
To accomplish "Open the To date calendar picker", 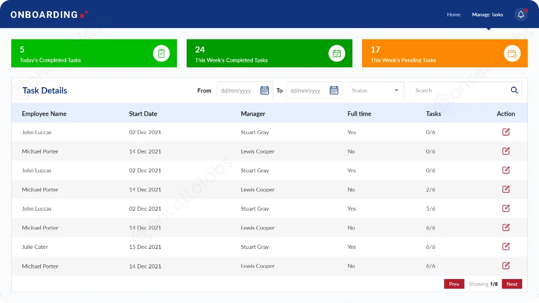I will pyautogui.click(x=334, y=90).
